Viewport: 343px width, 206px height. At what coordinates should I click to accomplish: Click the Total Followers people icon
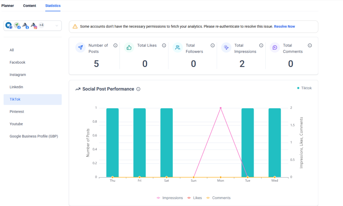pos(178,47)
